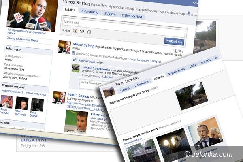243x162 pixels.
Task: Open the forest photo tagged with Jerzy
Action: click(x=192, y=96)
